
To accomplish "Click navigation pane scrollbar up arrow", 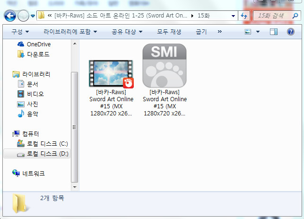I will click(75, 44).
